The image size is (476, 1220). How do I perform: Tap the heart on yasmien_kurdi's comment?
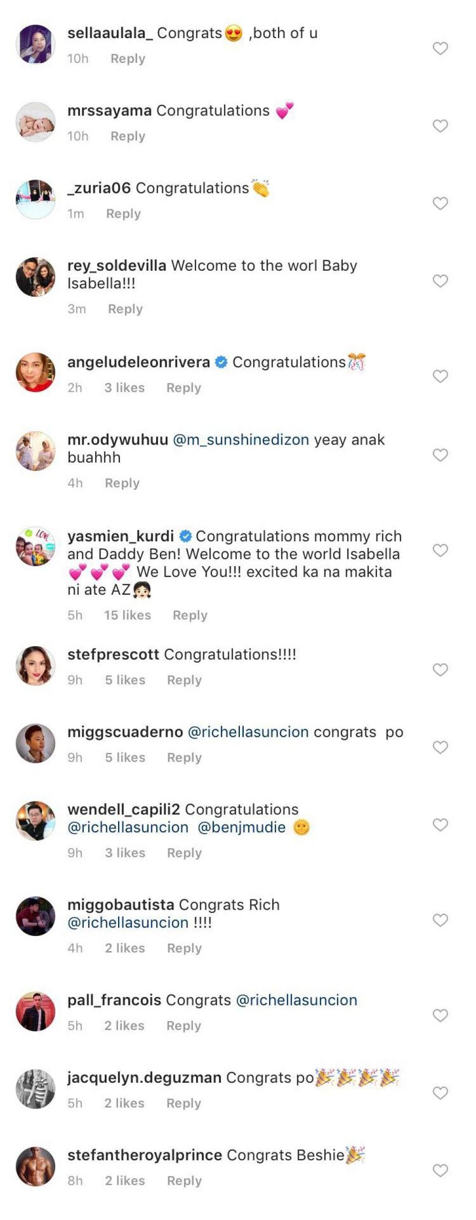(x=440, y=550)
